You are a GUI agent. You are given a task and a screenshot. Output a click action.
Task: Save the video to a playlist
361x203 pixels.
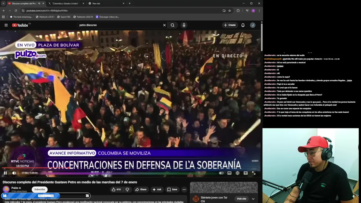pyautogui.click(x=172, y=189)
